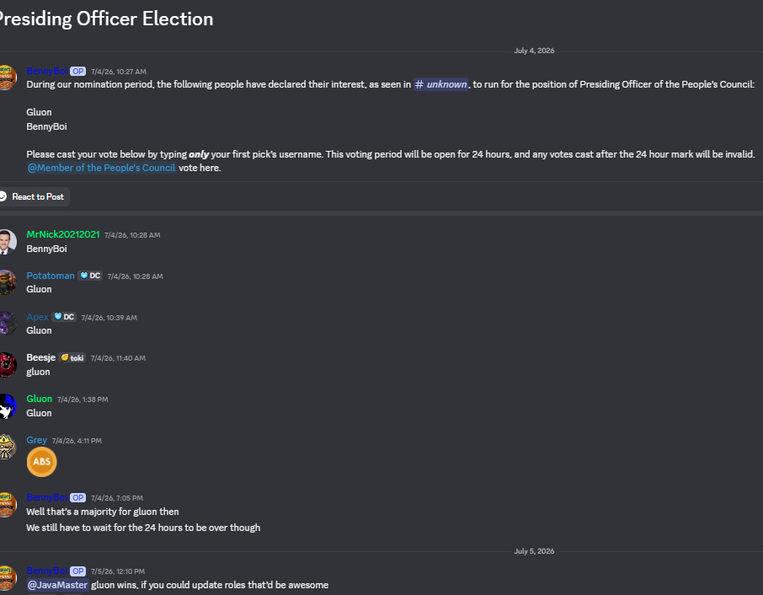Click the Potatoman username
This screenshot has height=595, width=763.
click(51, 276)
